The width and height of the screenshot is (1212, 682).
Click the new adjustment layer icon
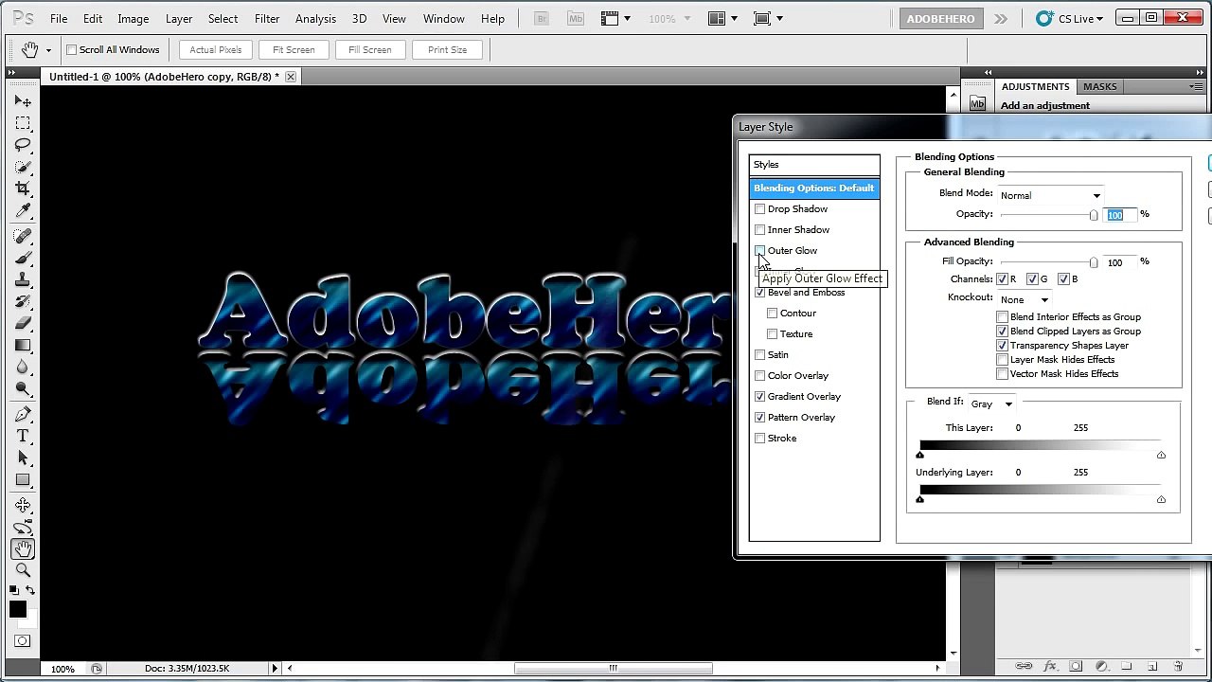click(1101, 666)
